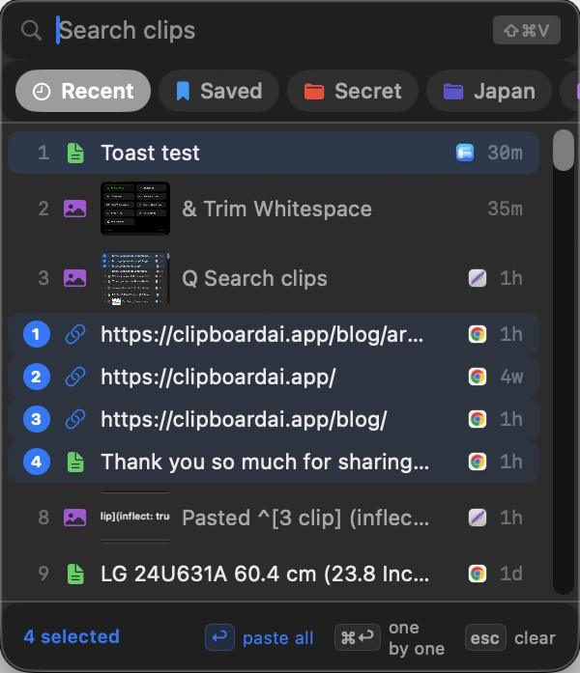This screenshot has height=673, width=580.
Task: Click the link icon of clipboardai.app/blog/ar row
Action: click(75, 334)
